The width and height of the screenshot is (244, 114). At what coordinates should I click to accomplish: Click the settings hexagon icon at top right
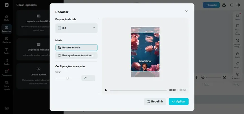pyautogui.click(x=238, y=5)
